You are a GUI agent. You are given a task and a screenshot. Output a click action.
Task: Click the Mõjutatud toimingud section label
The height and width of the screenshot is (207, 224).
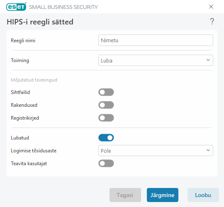34,80
